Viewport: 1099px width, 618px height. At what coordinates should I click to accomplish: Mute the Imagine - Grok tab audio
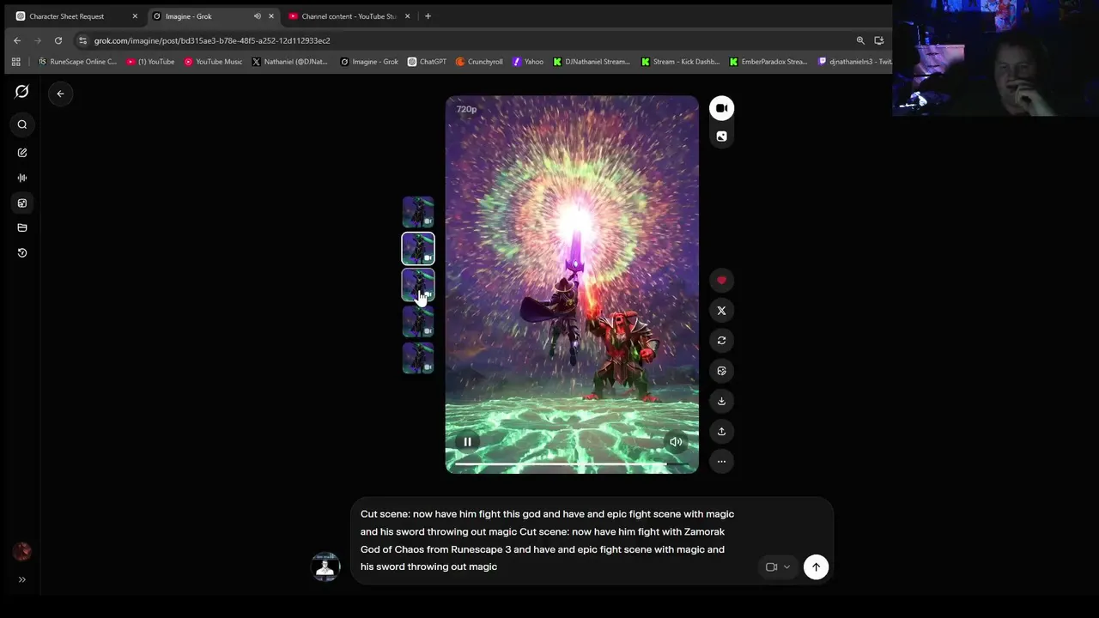[257, 16]
